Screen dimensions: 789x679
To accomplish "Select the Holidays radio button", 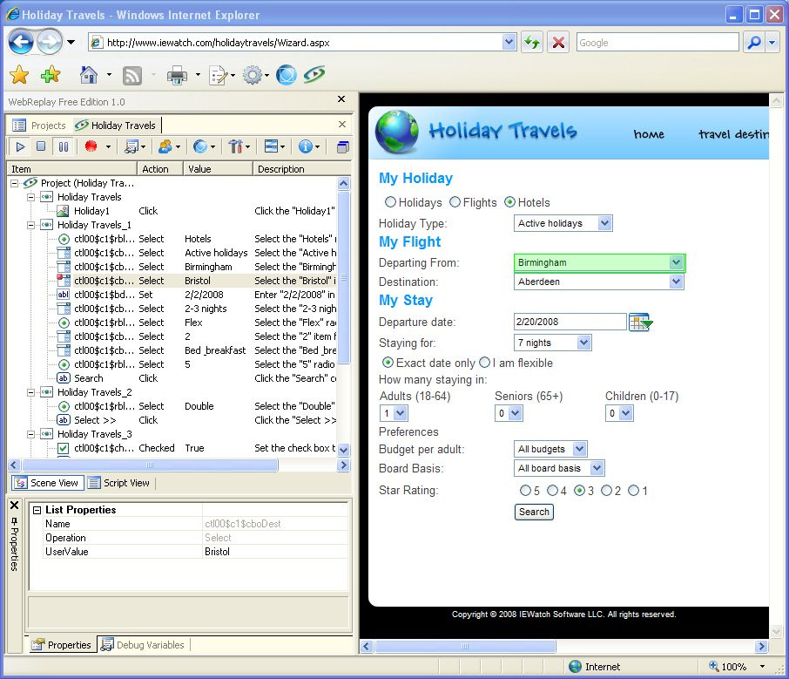I will click(x=390, y=202).
